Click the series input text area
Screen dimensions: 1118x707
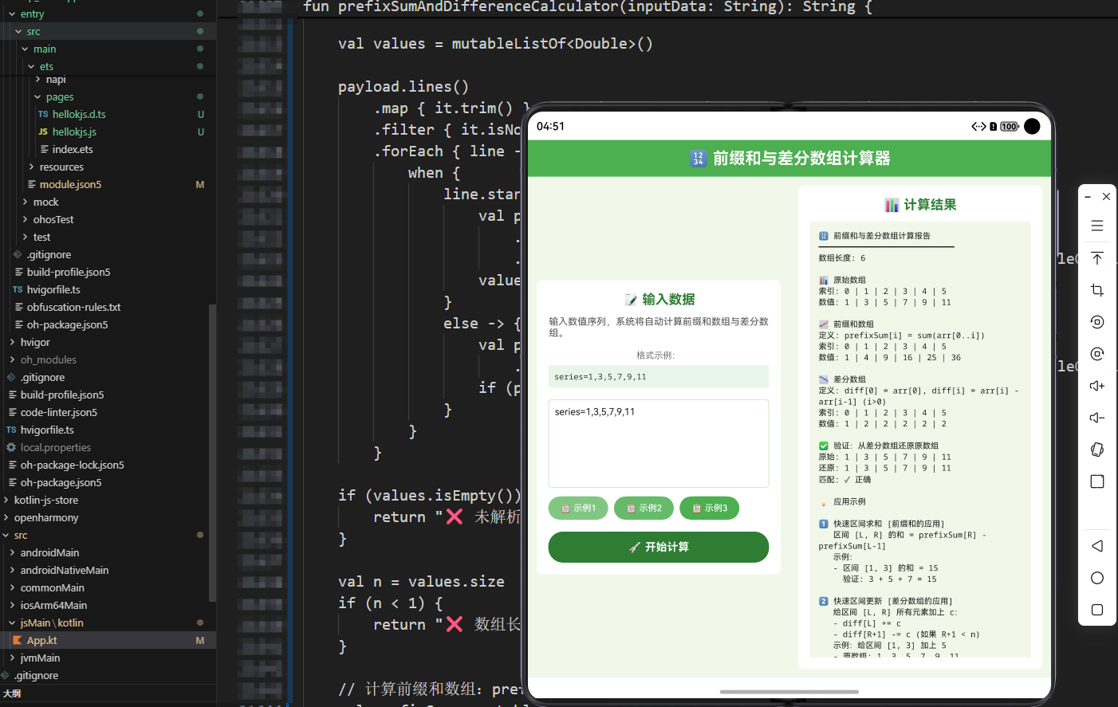click(659, 443)
